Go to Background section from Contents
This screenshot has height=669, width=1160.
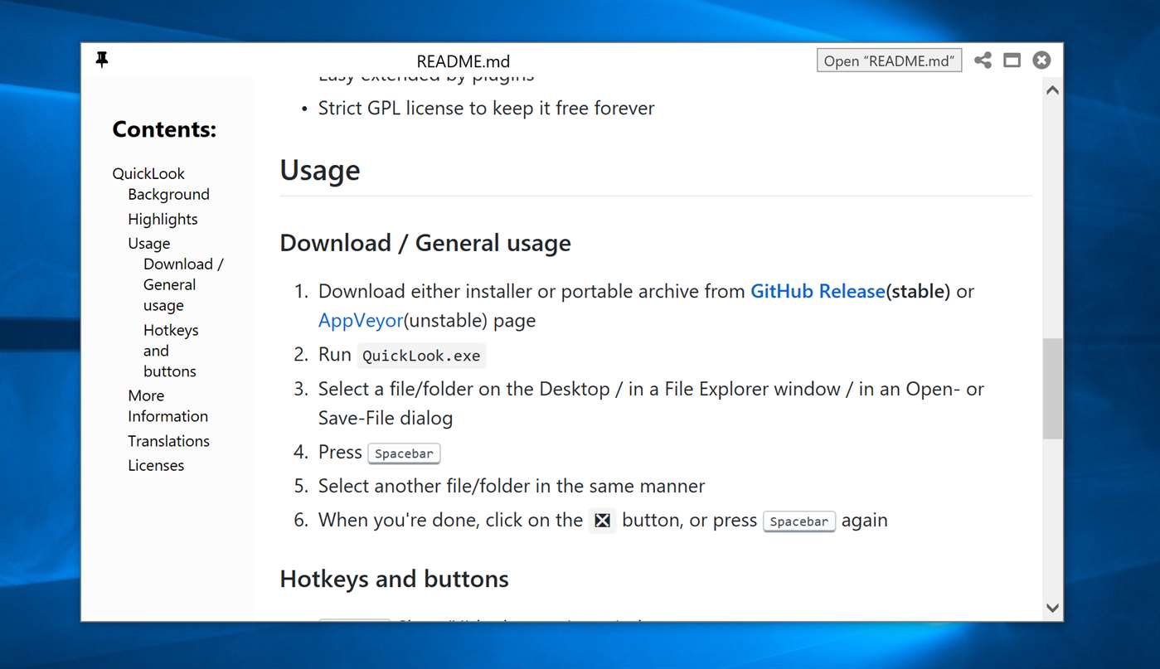(x=168, y=194)
